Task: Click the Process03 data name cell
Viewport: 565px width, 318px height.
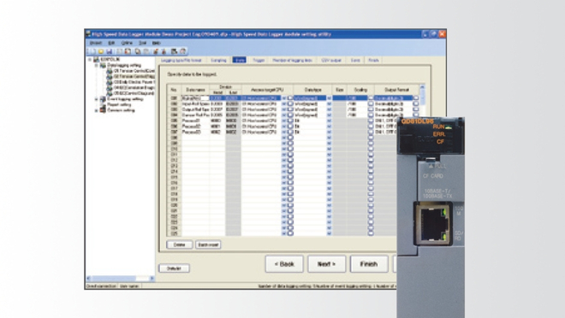Action: (195, 132)
